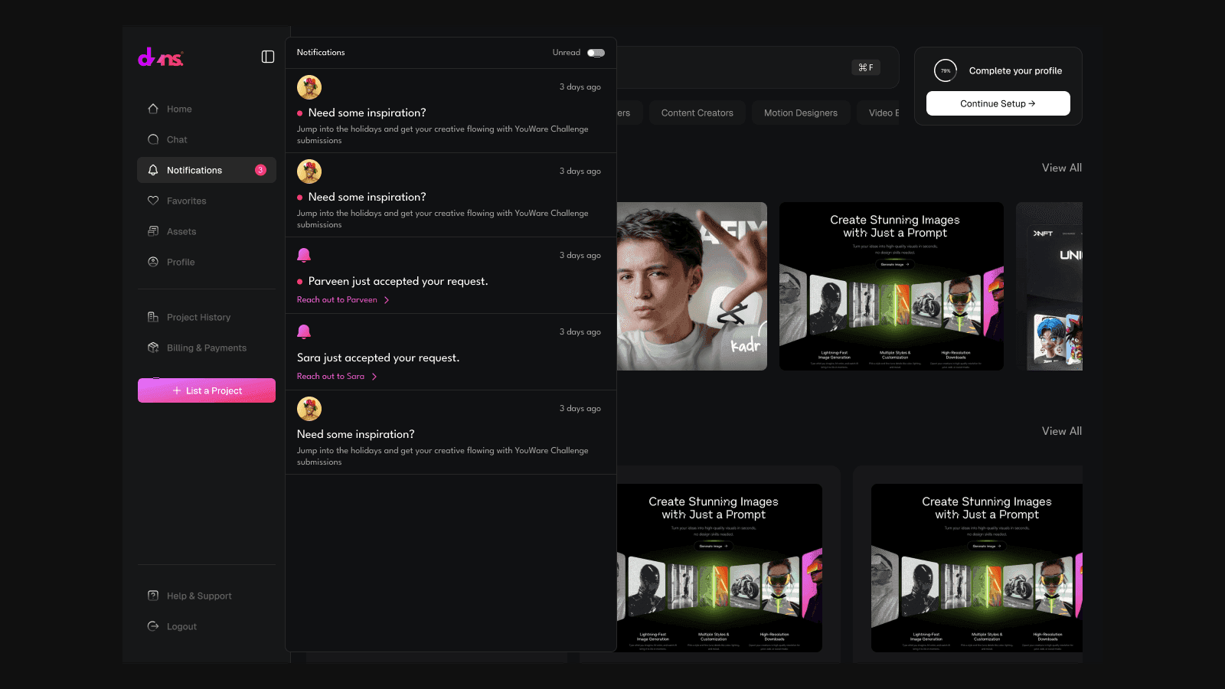Screen dimensions: 1225x689
Task: Open the Project History icon
Action: tap(153, 317)
